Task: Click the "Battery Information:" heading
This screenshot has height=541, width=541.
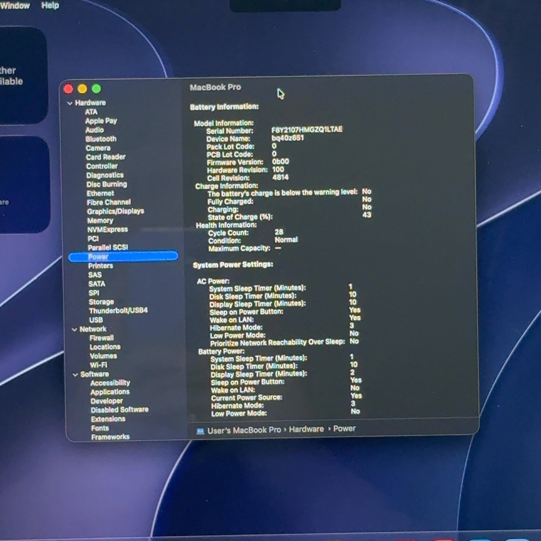Action: coord(224,107)
